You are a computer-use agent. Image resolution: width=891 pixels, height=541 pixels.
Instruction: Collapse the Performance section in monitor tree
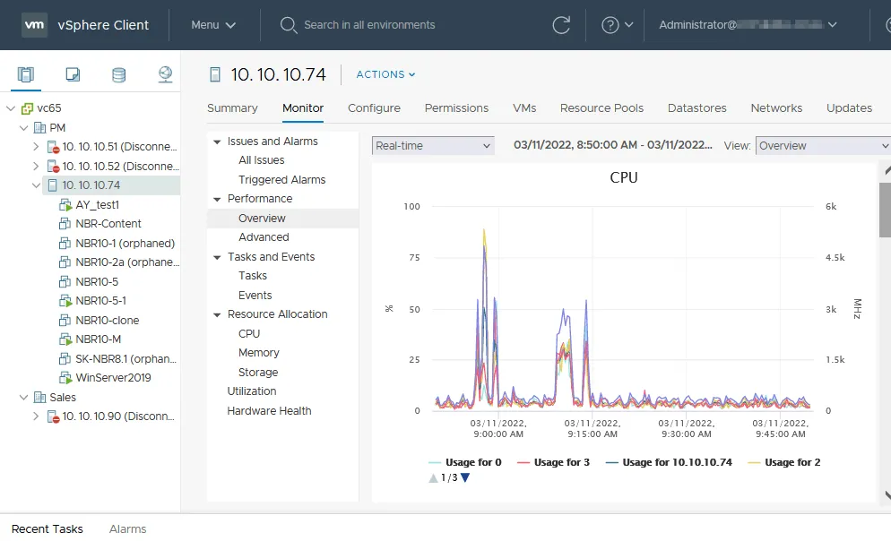click(x=217, y=199)
